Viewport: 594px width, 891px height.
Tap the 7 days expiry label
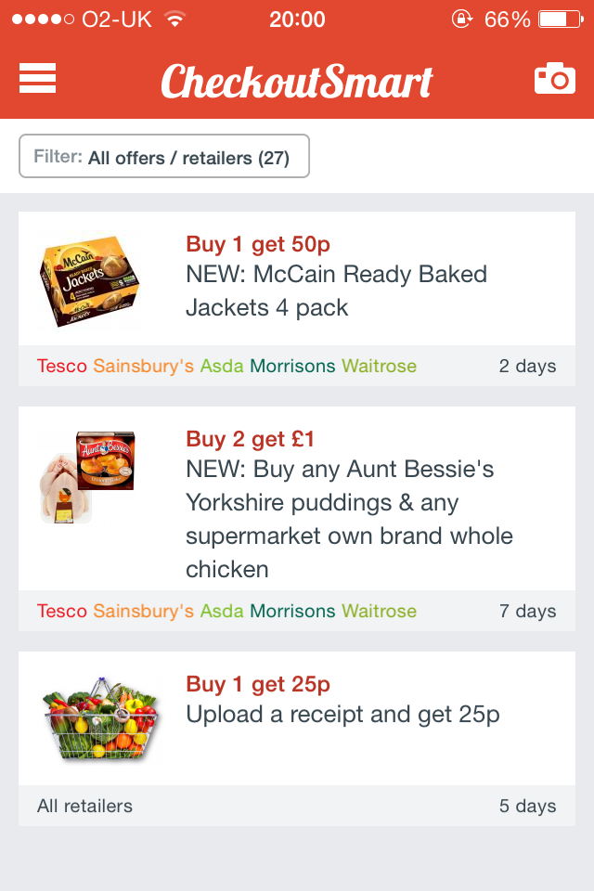(527, 611)
